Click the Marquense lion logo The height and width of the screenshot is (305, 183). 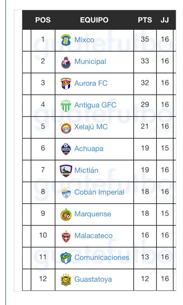(66, 214)
